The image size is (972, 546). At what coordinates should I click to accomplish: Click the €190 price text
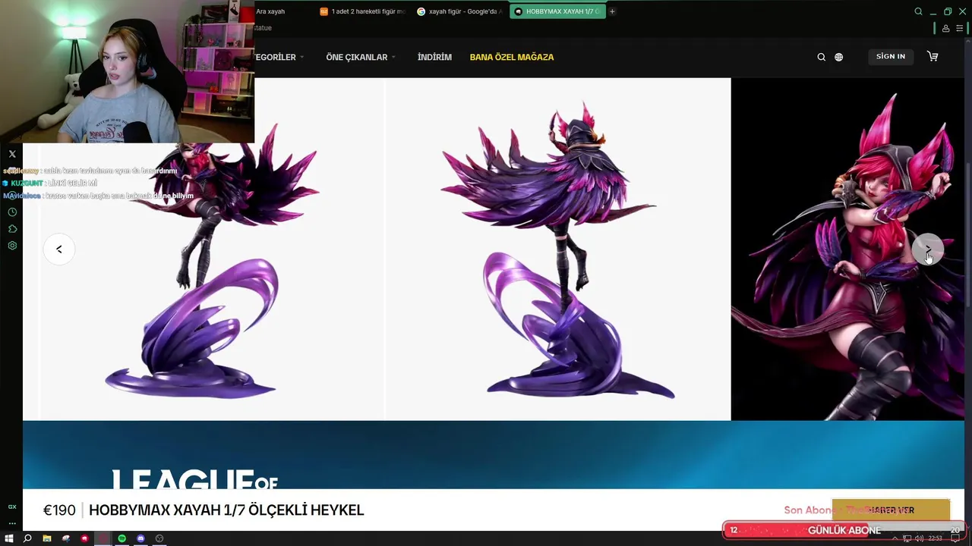click(x=59, y=510)
